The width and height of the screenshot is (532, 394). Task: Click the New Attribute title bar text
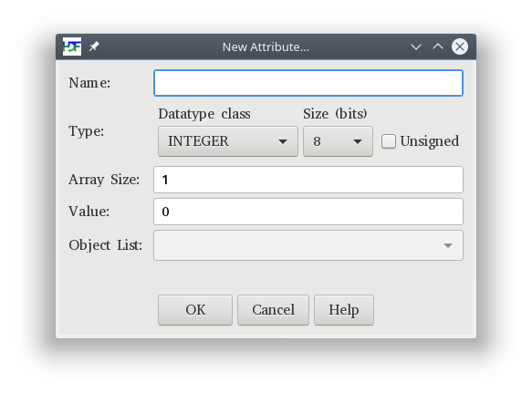(x=266, y=47)
